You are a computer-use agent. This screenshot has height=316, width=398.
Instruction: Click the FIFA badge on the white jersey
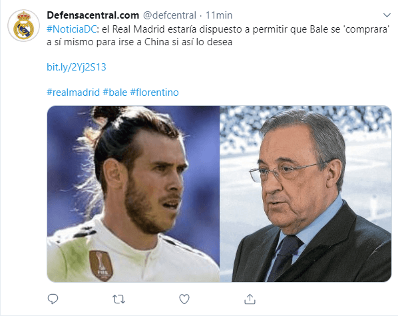(x=101, y=265)
